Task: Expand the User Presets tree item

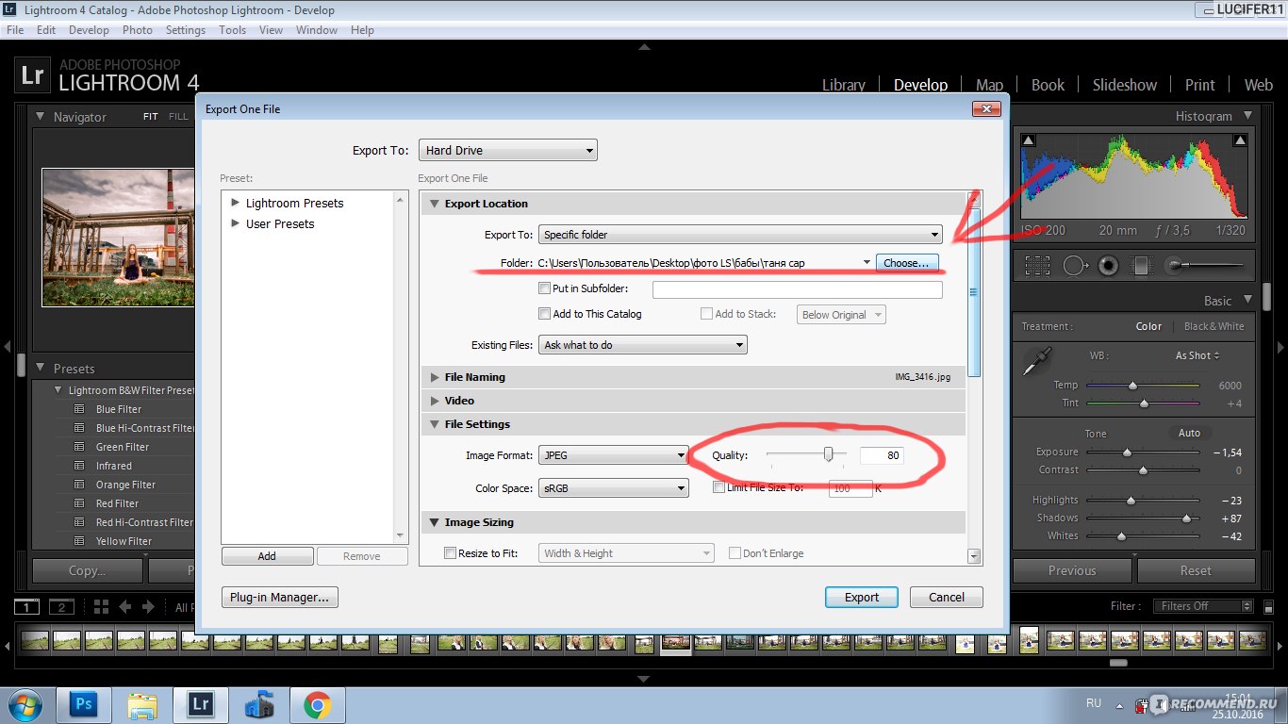Action: pyautogui.click(x=236, y=223)
